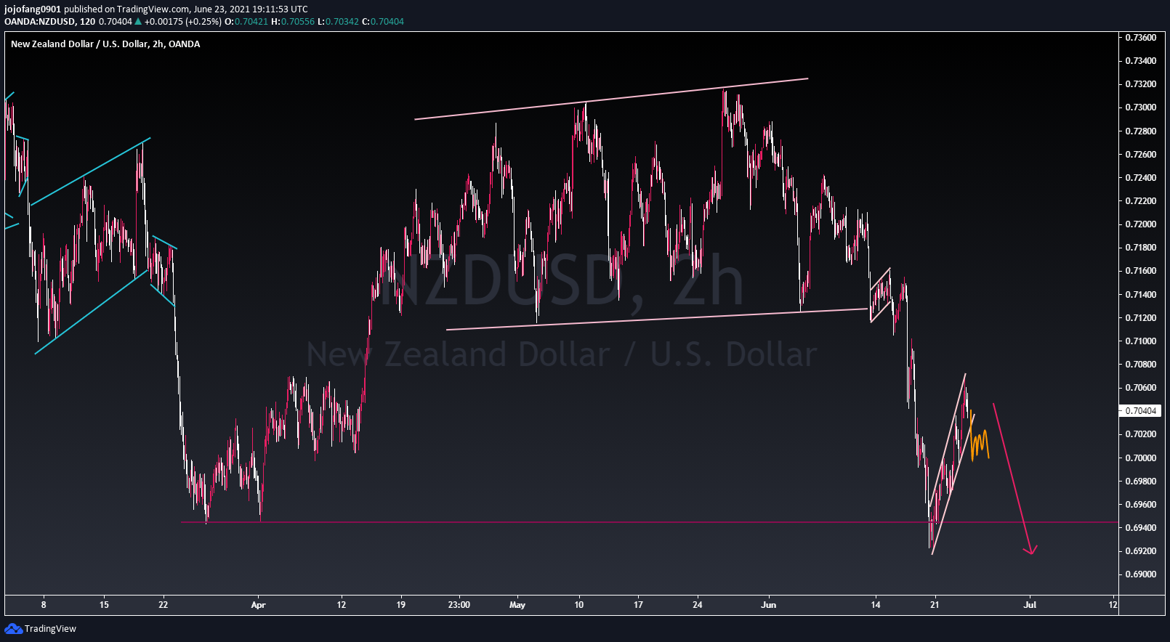Image resolution: width=1170 pixels, height=642 pixels.
Task: Click the Jun date label on time axis
Action: point(769,605)
